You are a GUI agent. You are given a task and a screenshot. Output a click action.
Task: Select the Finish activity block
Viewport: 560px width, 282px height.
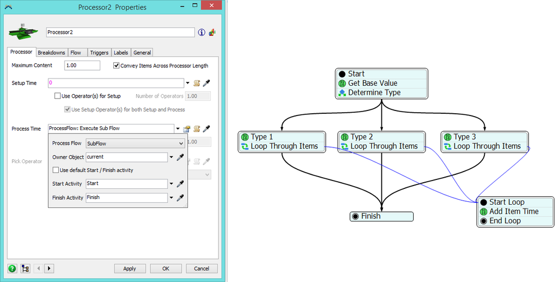pyautogui.click(x=381, y=216)
